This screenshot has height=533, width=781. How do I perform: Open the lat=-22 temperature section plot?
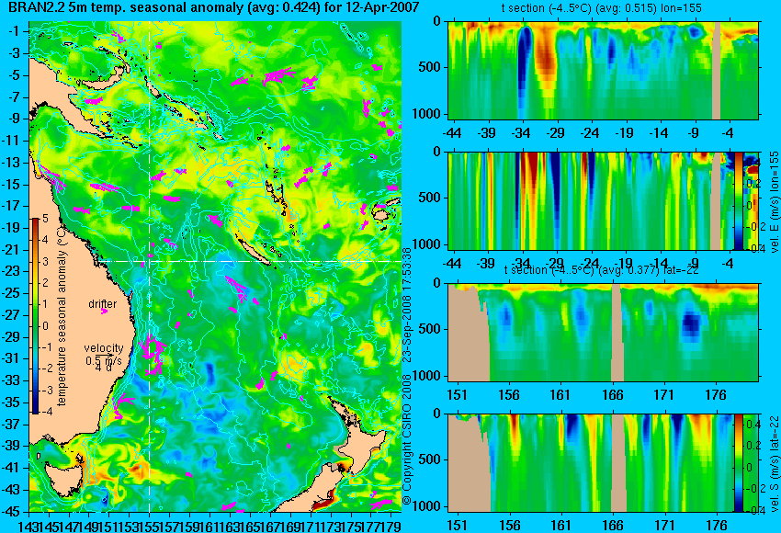coord(603,333)
